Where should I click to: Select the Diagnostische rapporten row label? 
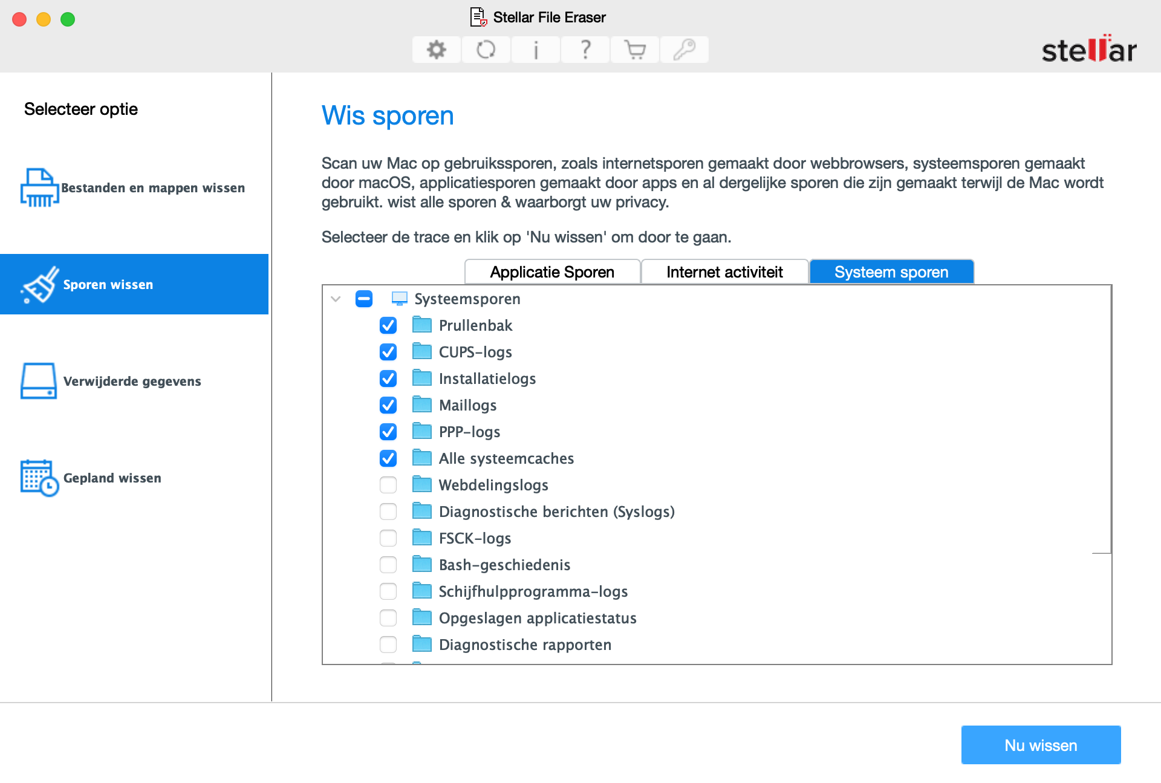(525, 645)
